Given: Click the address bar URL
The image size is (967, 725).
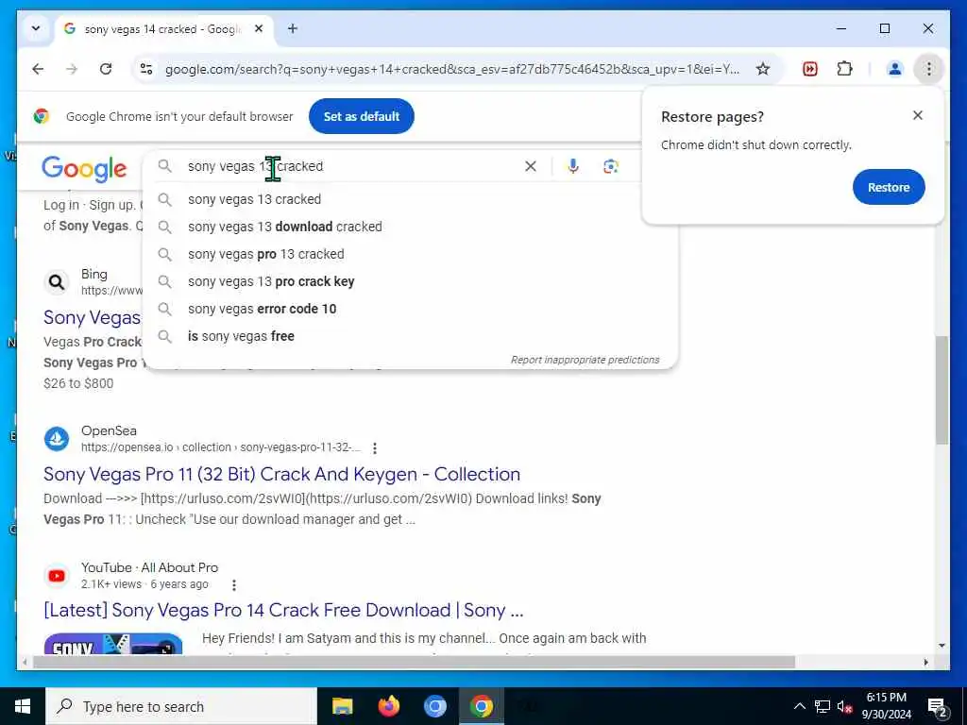Looking at the screenshot, I should 452,69.
